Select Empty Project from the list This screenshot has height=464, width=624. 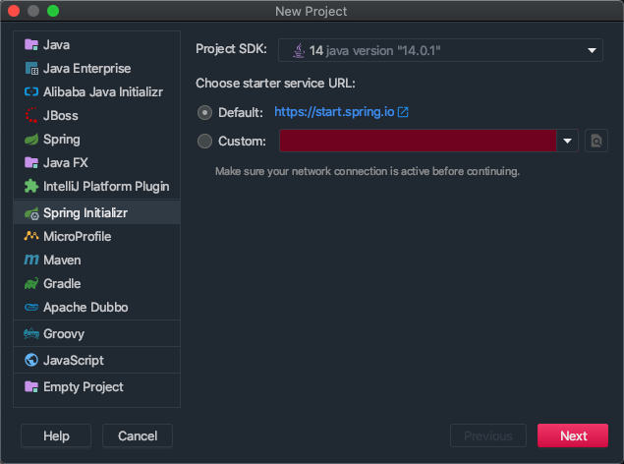click(81, 386)
